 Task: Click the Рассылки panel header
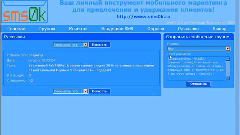point(81,37)
